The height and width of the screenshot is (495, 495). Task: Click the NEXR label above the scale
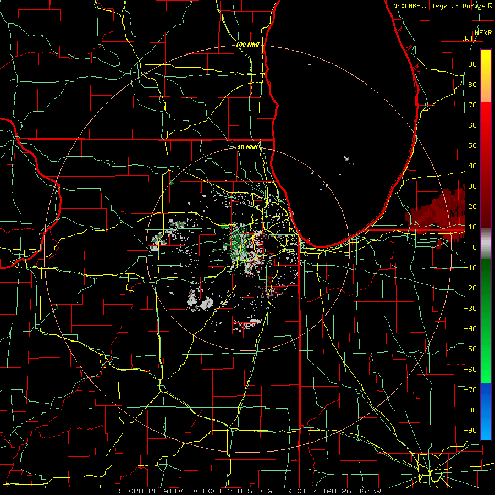483,33
